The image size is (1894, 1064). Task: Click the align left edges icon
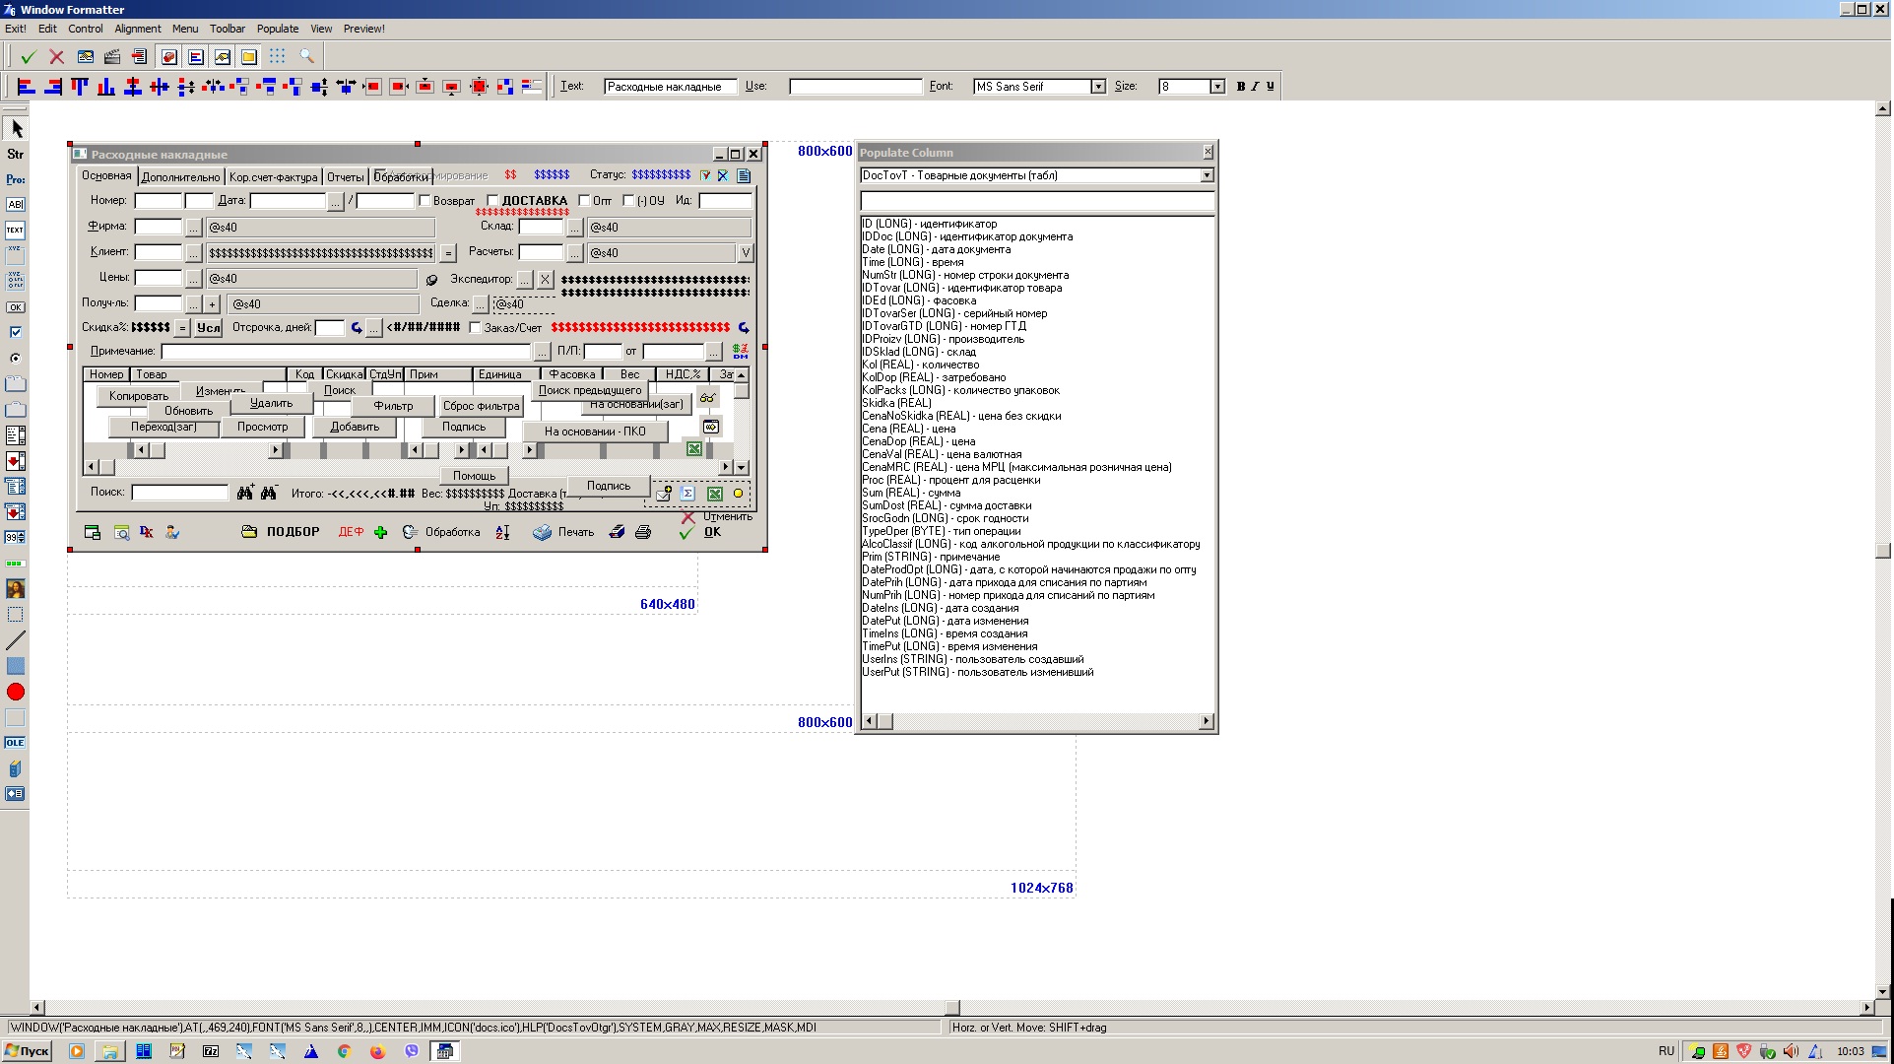coord(27,87)
